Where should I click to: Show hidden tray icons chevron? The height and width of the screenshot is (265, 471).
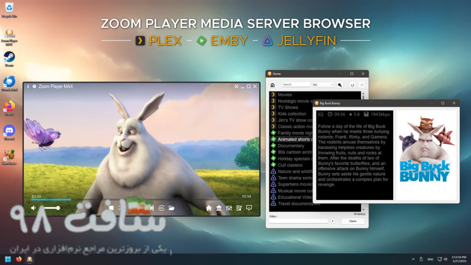click(414, 259)
